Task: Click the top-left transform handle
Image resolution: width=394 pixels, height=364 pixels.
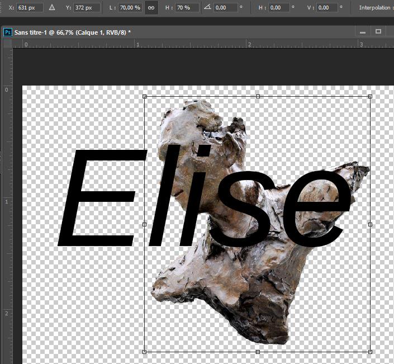Action: click(145, 96)
